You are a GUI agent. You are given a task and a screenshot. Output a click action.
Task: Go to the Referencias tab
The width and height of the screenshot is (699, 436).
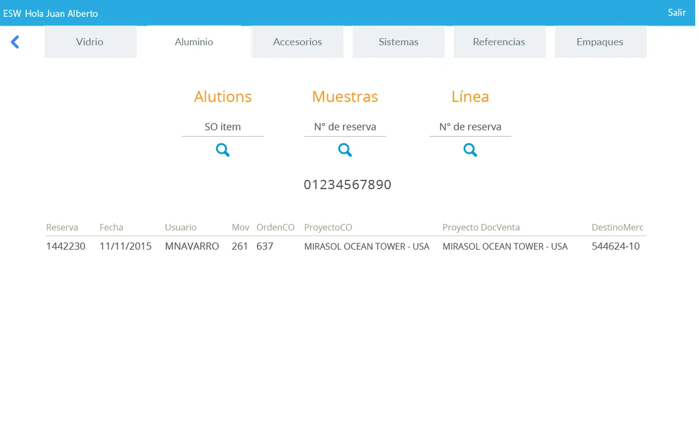tap(499, 42)
